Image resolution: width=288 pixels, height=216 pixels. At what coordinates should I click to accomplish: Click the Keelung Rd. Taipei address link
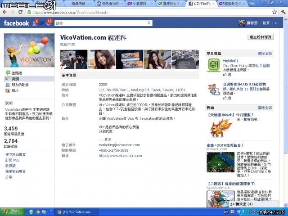[142, 90]
